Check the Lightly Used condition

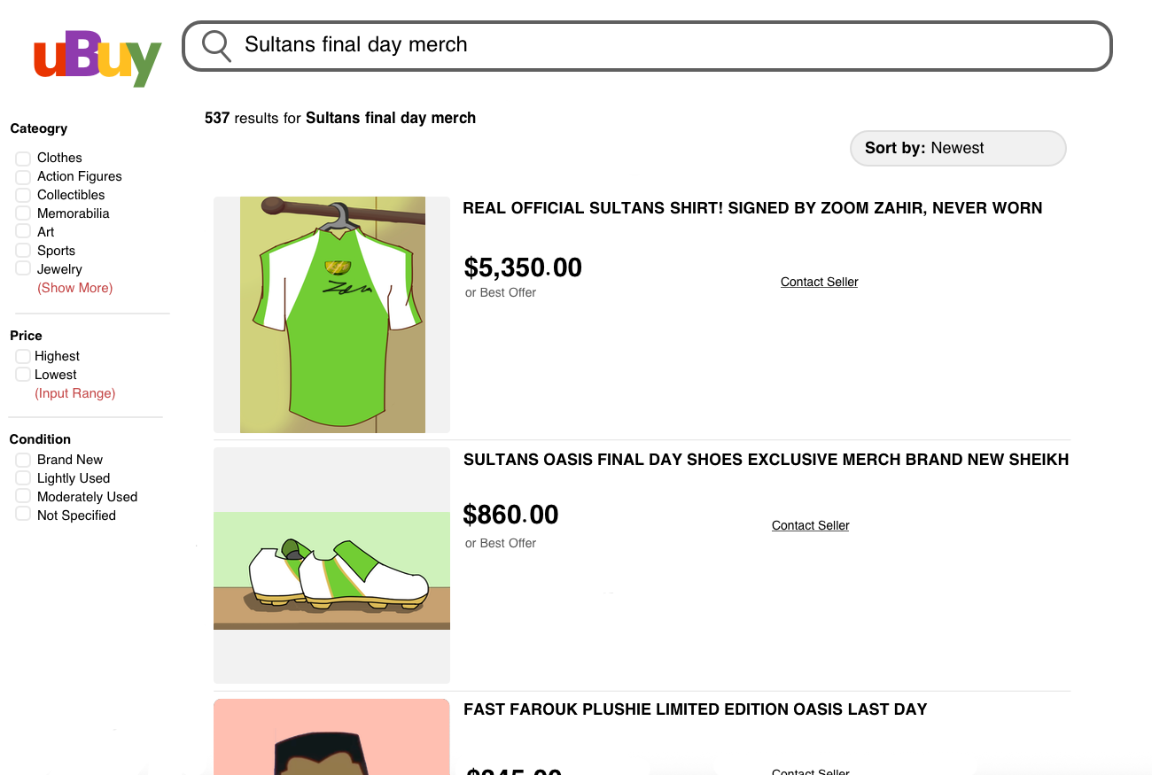[23, 479]
